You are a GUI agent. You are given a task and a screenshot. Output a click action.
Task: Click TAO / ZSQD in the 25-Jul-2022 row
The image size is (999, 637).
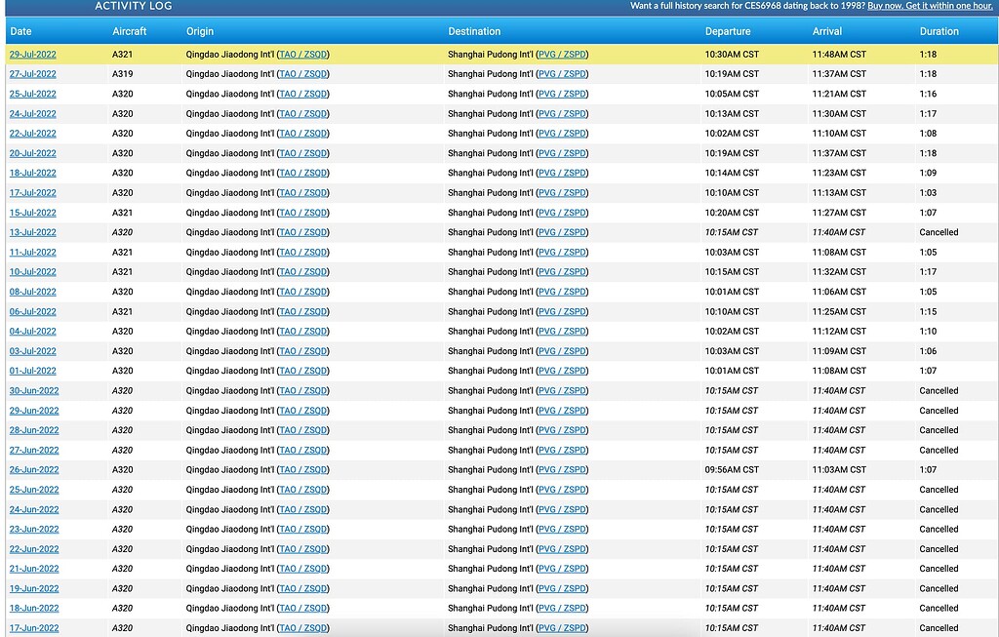302,95
